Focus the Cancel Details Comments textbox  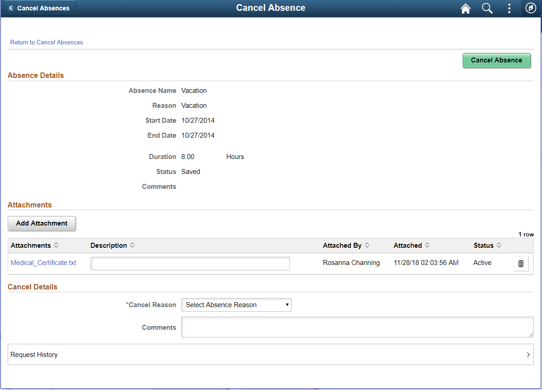tap(358, 327)
